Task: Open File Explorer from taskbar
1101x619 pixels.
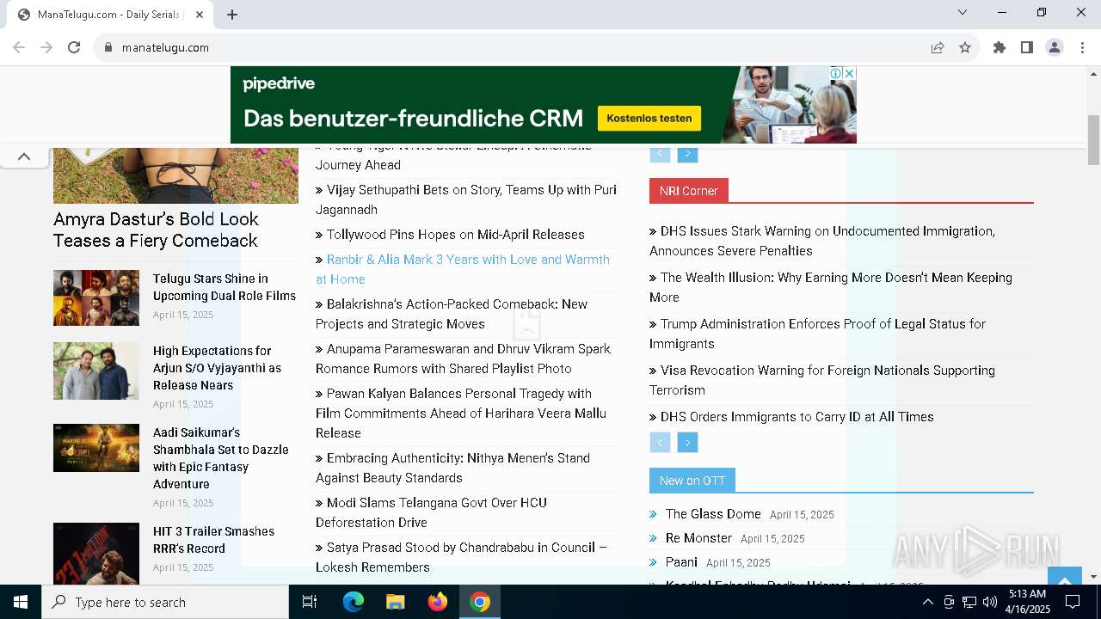Action: tap(396, 602)
